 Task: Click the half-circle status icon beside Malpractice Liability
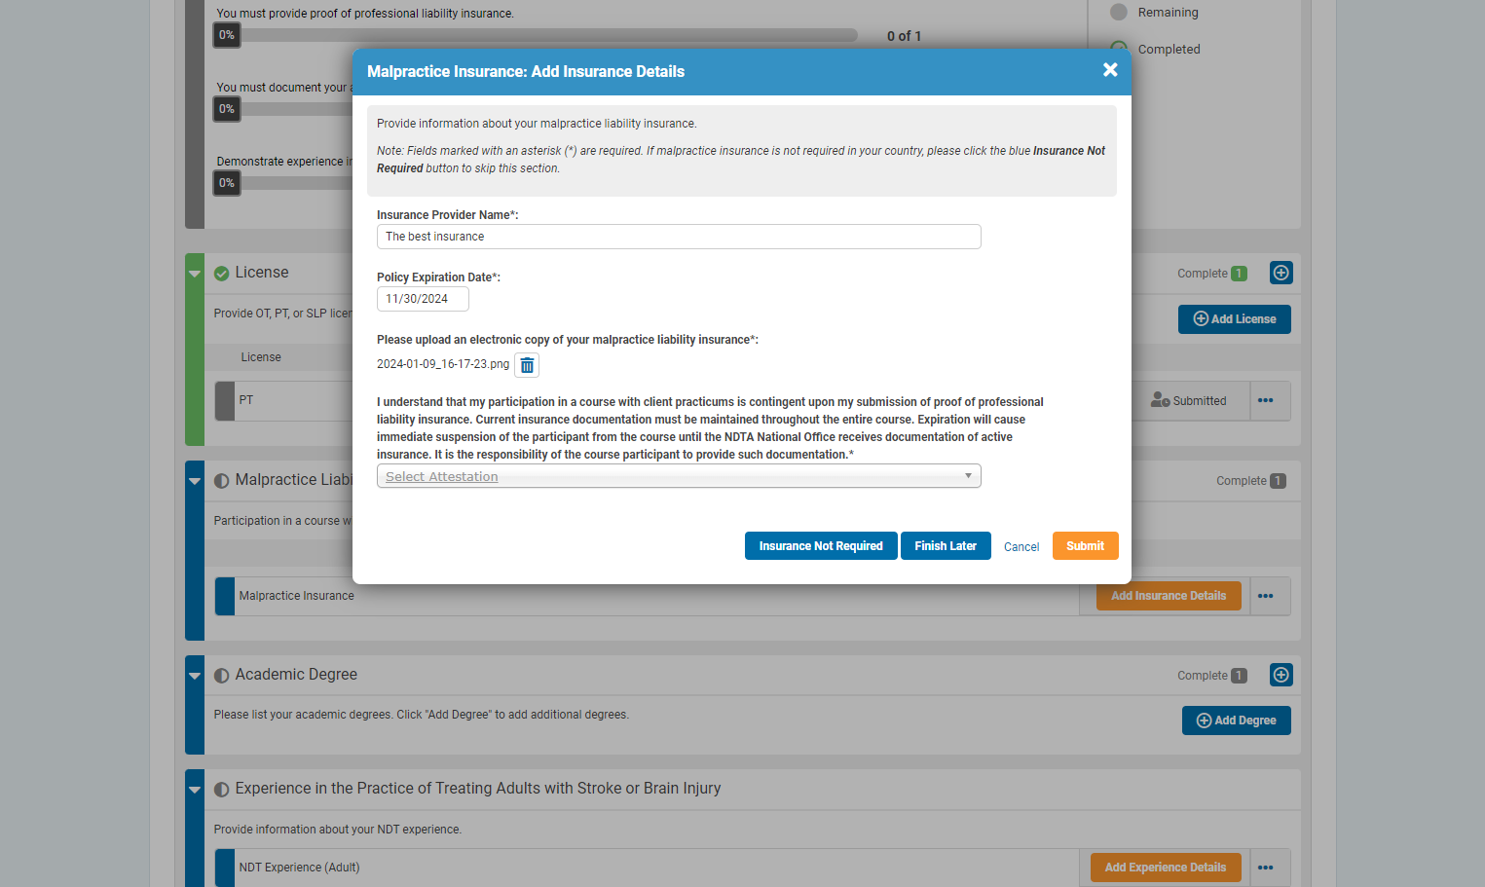coord(222,481)
